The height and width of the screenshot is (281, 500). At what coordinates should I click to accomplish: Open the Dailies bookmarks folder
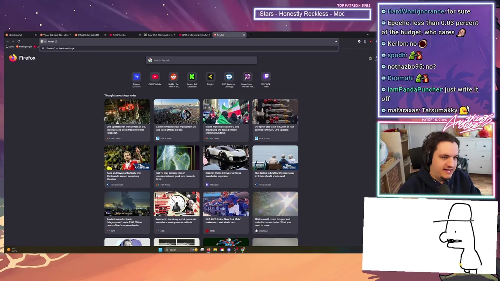(x=10, y=46)
